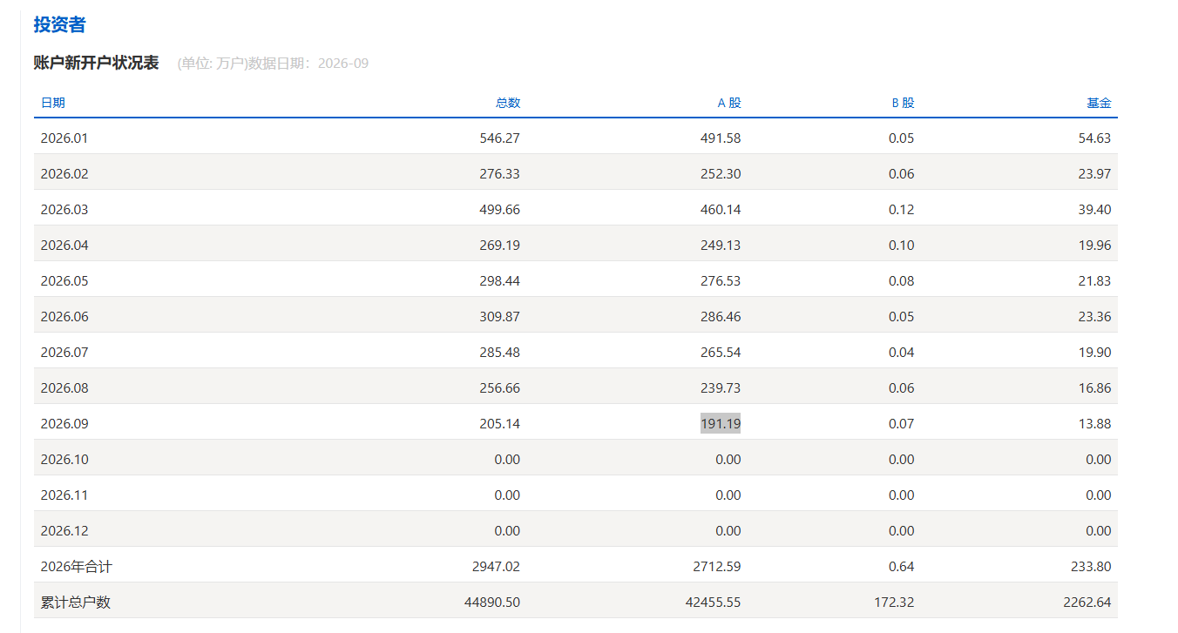The height and width of the screenshot is (633, 1178).
Task: Click the highlighted 191.19 cell
Action: pyautogui.click(x=721, y=423)
